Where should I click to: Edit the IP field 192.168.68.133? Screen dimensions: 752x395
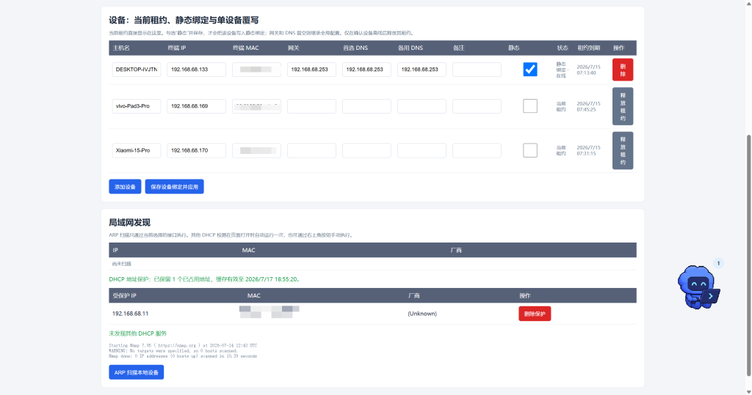(x=196, y=70)
